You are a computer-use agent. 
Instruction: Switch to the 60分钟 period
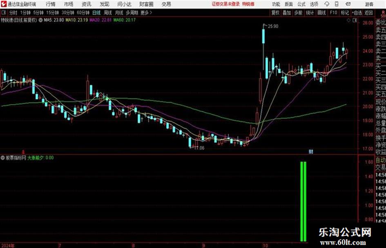pyautogui.click(x=83, y=13)
